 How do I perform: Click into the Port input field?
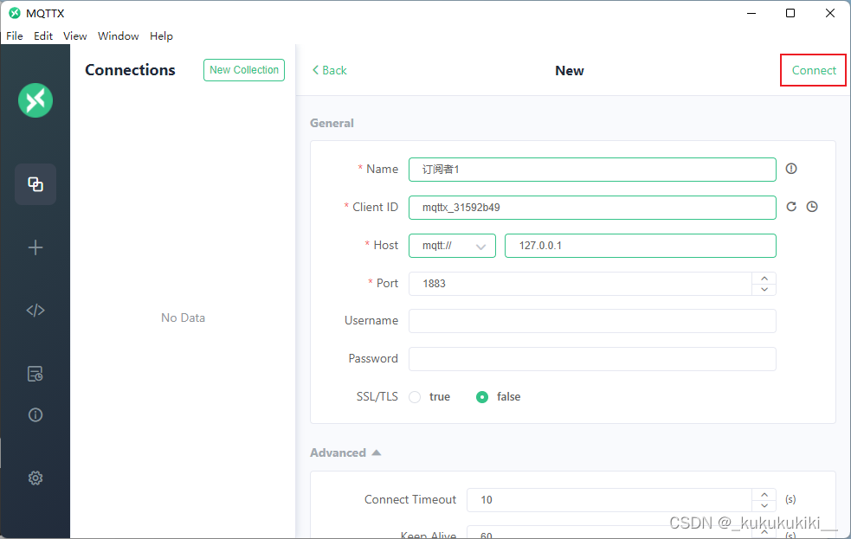[x=580, y=284]
